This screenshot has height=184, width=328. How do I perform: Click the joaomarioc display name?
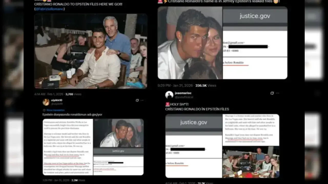183,93
